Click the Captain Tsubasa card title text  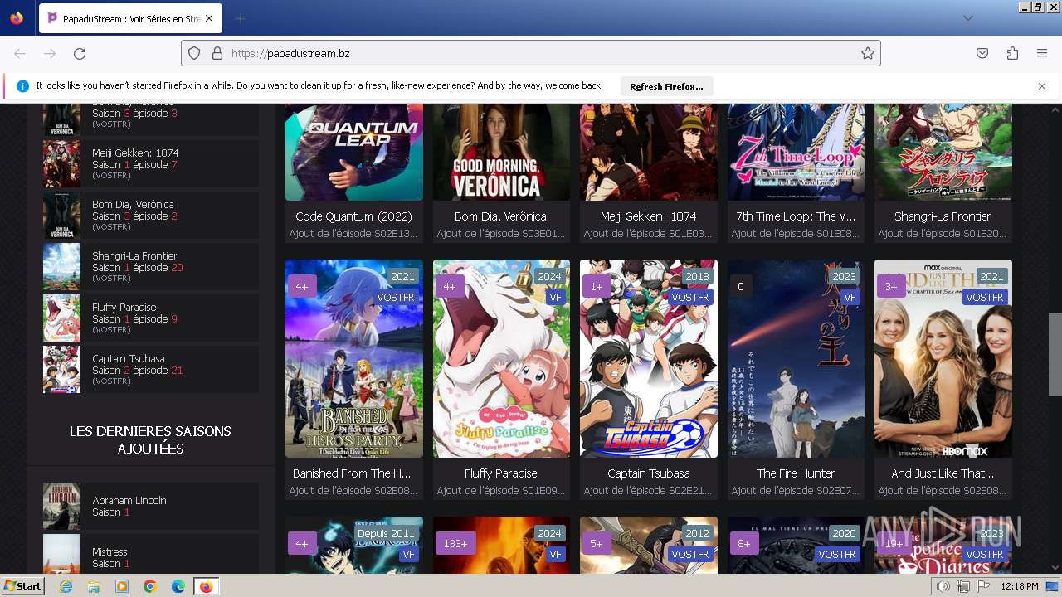point(649,473)
